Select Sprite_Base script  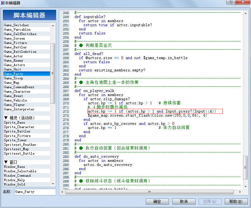27,122
